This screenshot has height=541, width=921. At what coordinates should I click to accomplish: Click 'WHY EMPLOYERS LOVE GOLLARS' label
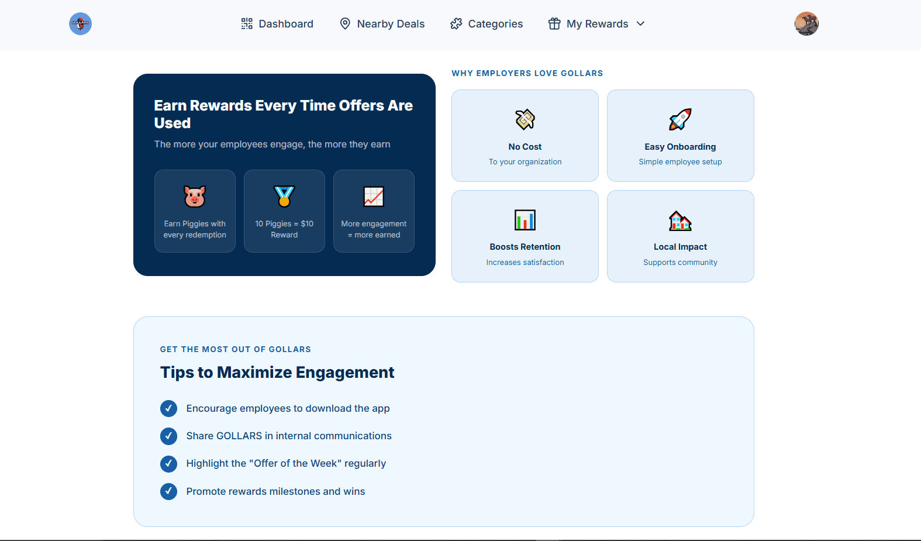coord(527,73)
